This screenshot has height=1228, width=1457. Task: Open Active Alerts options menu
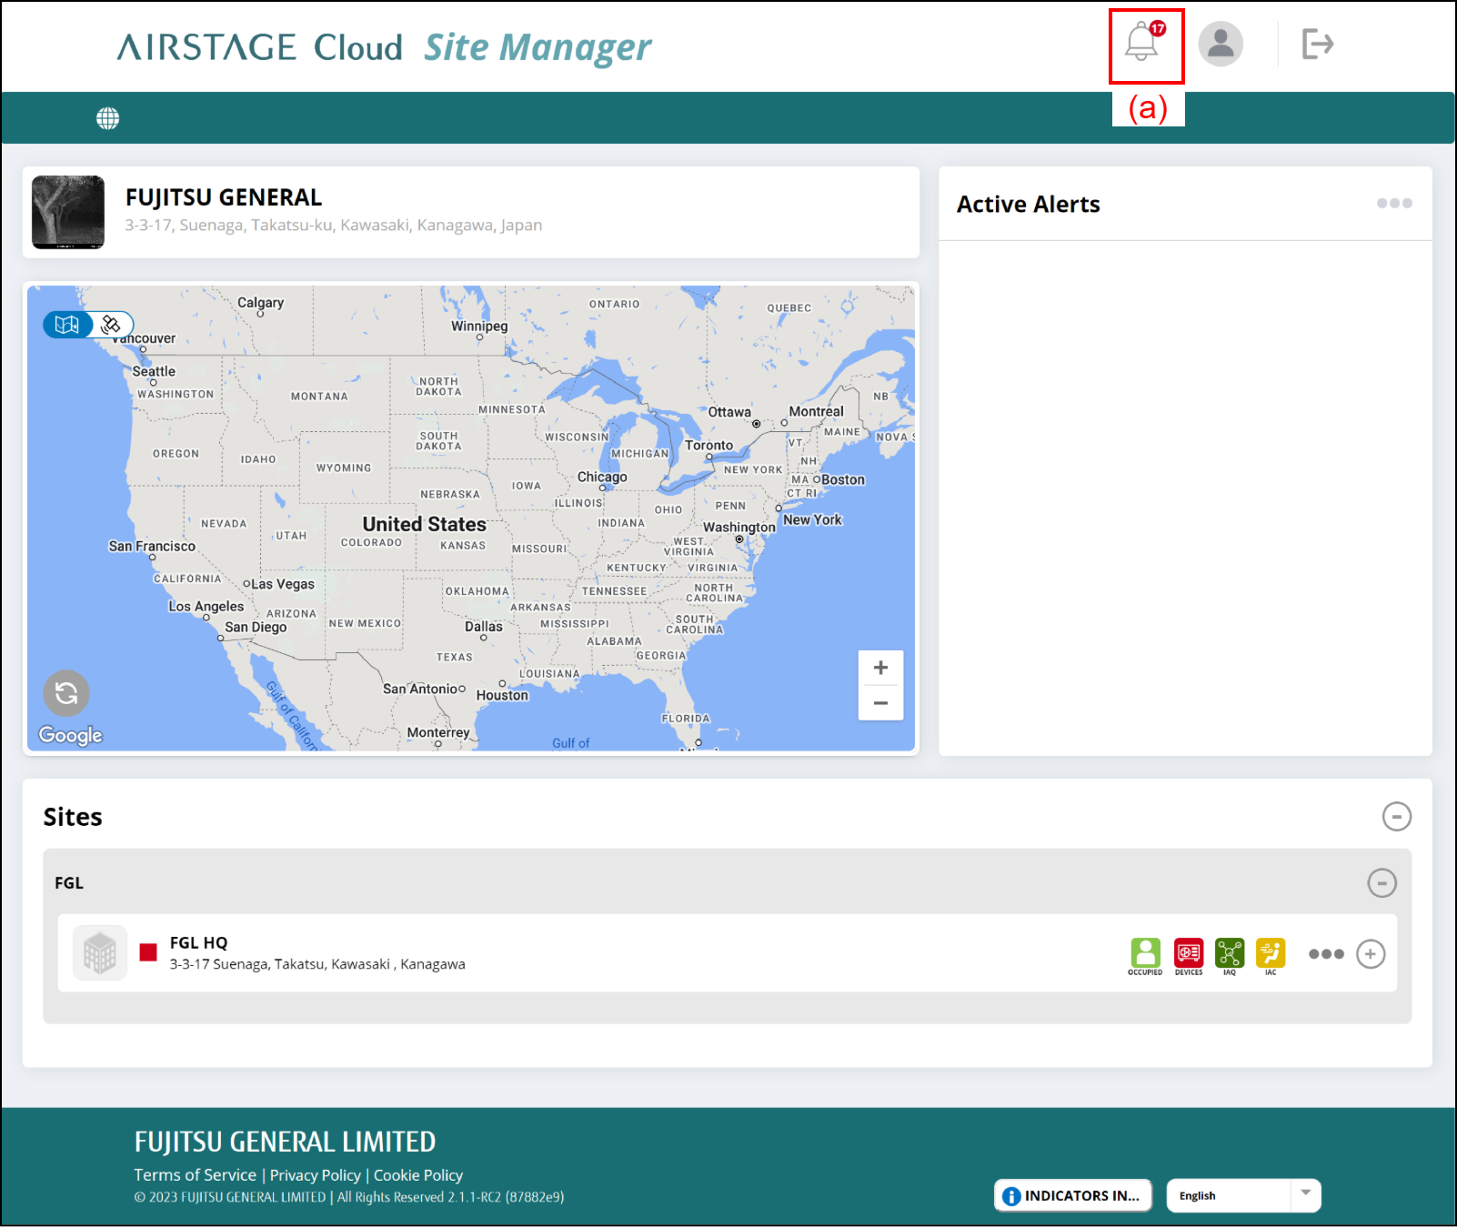tap(1393, 204)
